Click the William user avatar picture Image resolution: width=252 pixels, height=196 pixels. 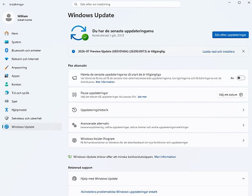(x=9, y=18)
